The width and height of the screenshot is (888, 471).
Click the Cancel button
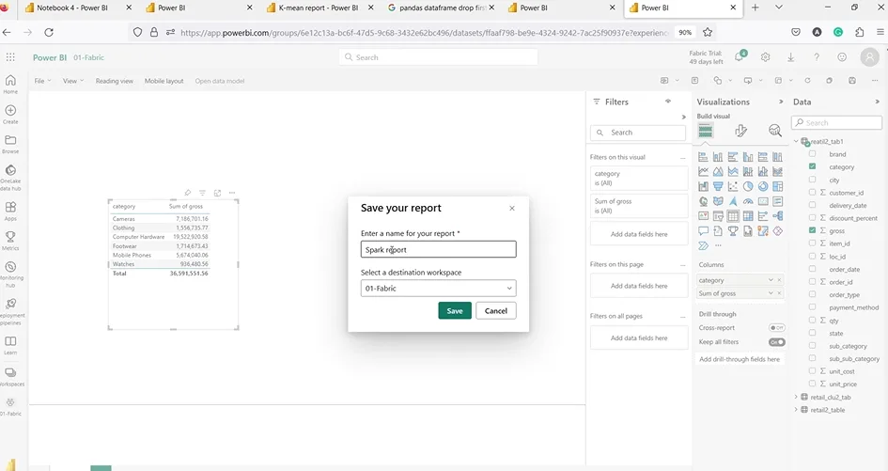click(x=495, y=310)
